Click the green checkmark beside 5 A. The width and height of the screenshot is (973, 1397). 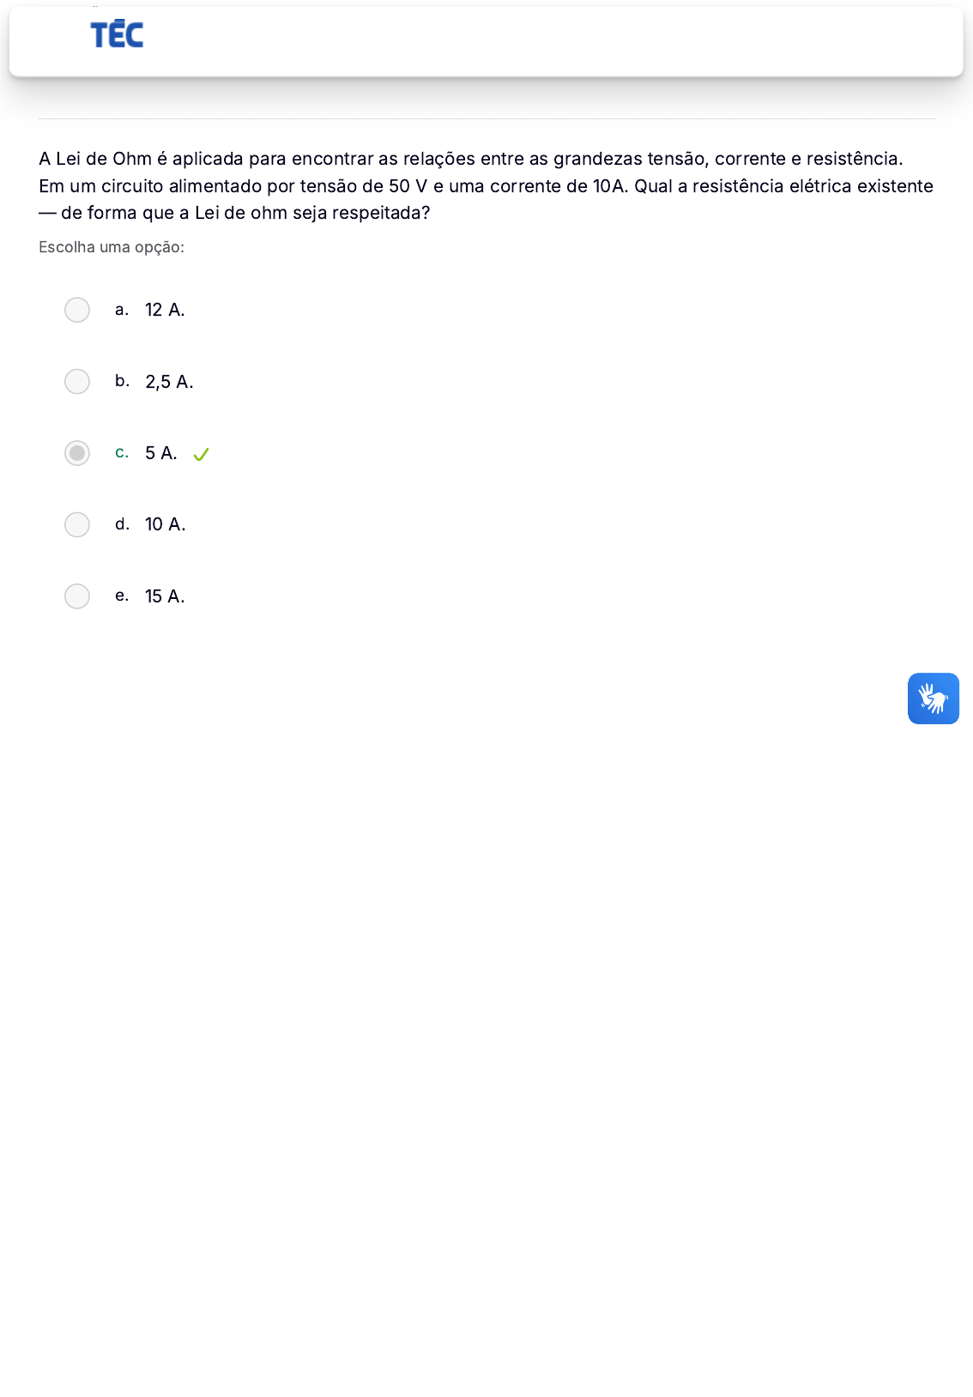click(x=201, y=455)
